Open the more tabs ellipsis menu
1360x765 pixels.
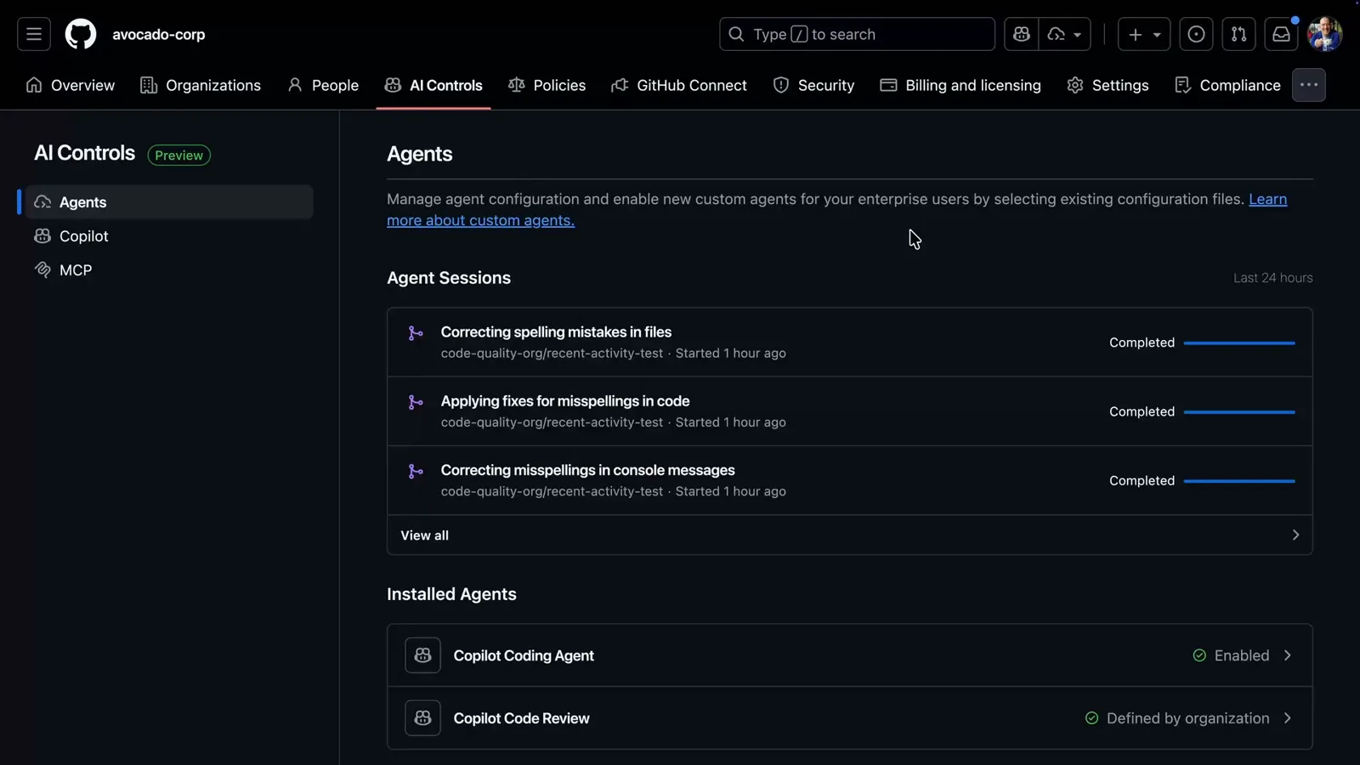[x=1309, y=85]
